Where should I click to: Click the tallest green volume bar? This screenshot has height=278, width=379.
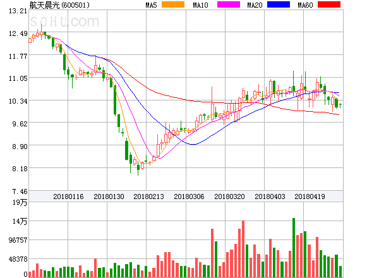[294, 248]
